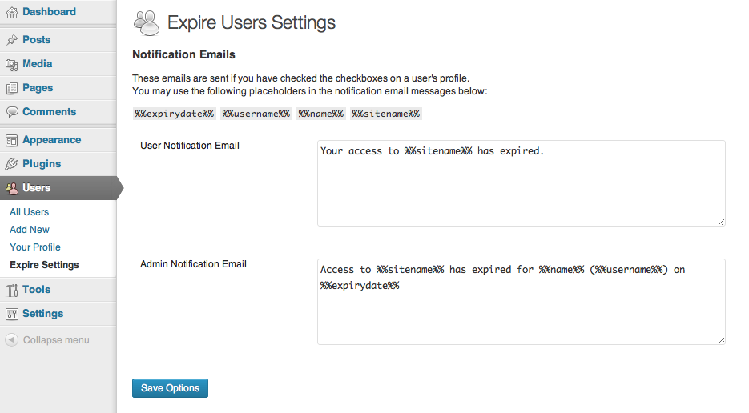Screen dimensions: 749x413
Task: Click inside Admin Notification Email textarea
Action: click(x=521, y=302)
